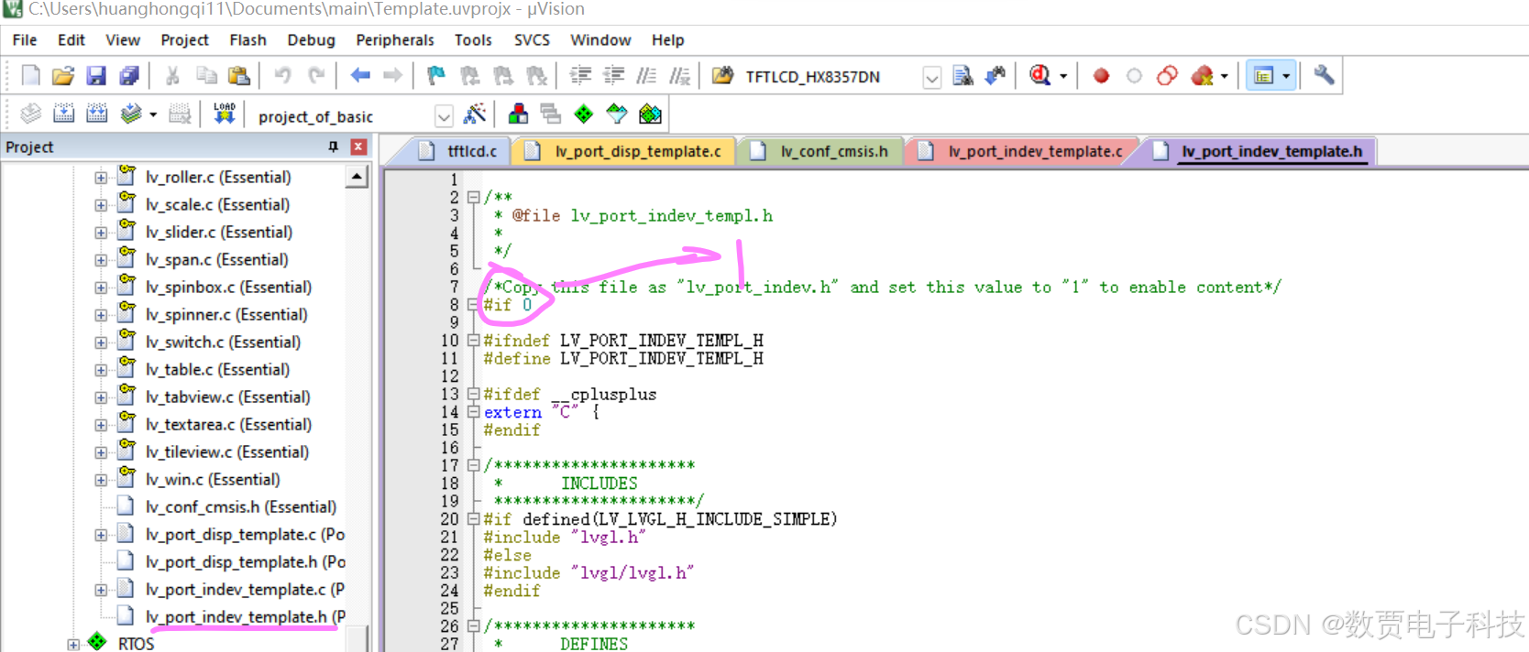This screenshot has width=1529, height=652.
Task: Switch to lv_conf_cmsis.h tab
Action: click(x=820, y=151)
